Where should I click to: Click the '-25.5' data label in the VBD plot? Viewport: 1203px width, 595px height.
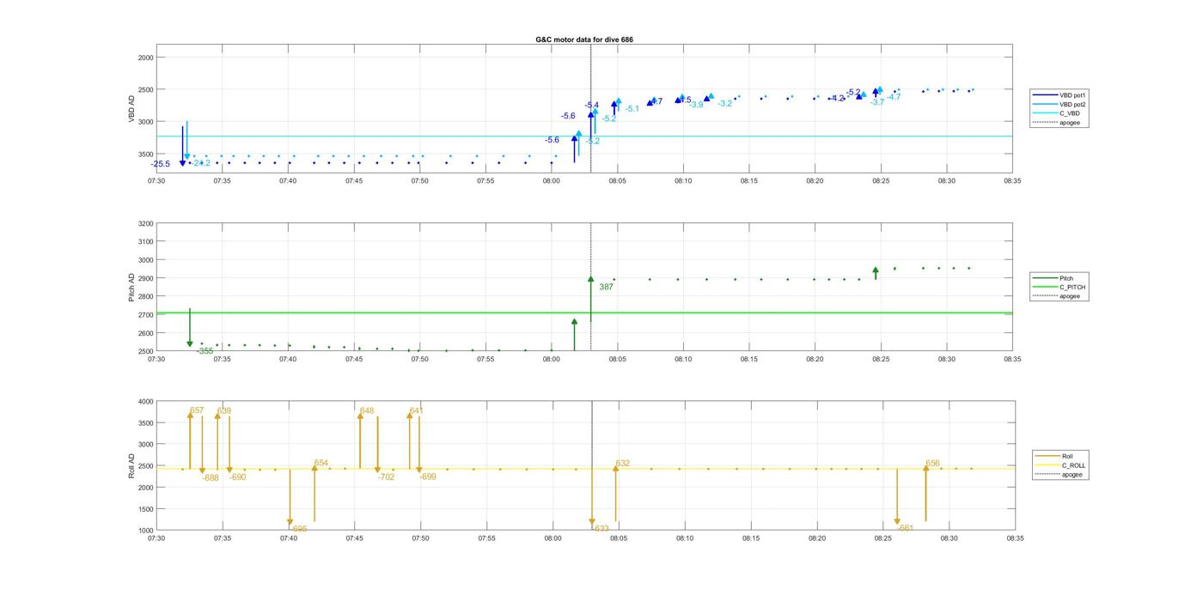click(x=161, y=164)
